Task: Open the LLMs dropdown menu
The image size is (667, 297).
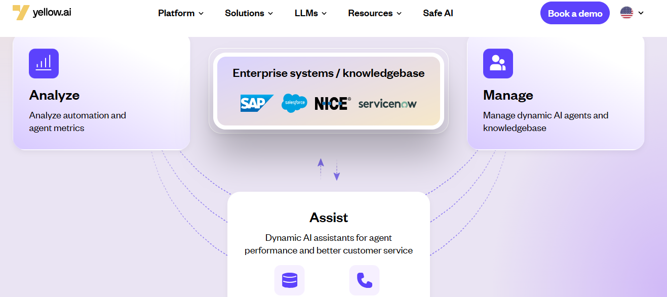Action: coord(310,13)
